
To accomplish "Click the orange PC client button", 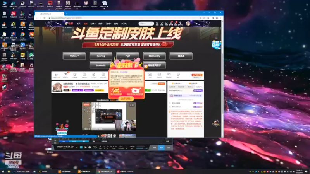I will (x=197, y=75).
